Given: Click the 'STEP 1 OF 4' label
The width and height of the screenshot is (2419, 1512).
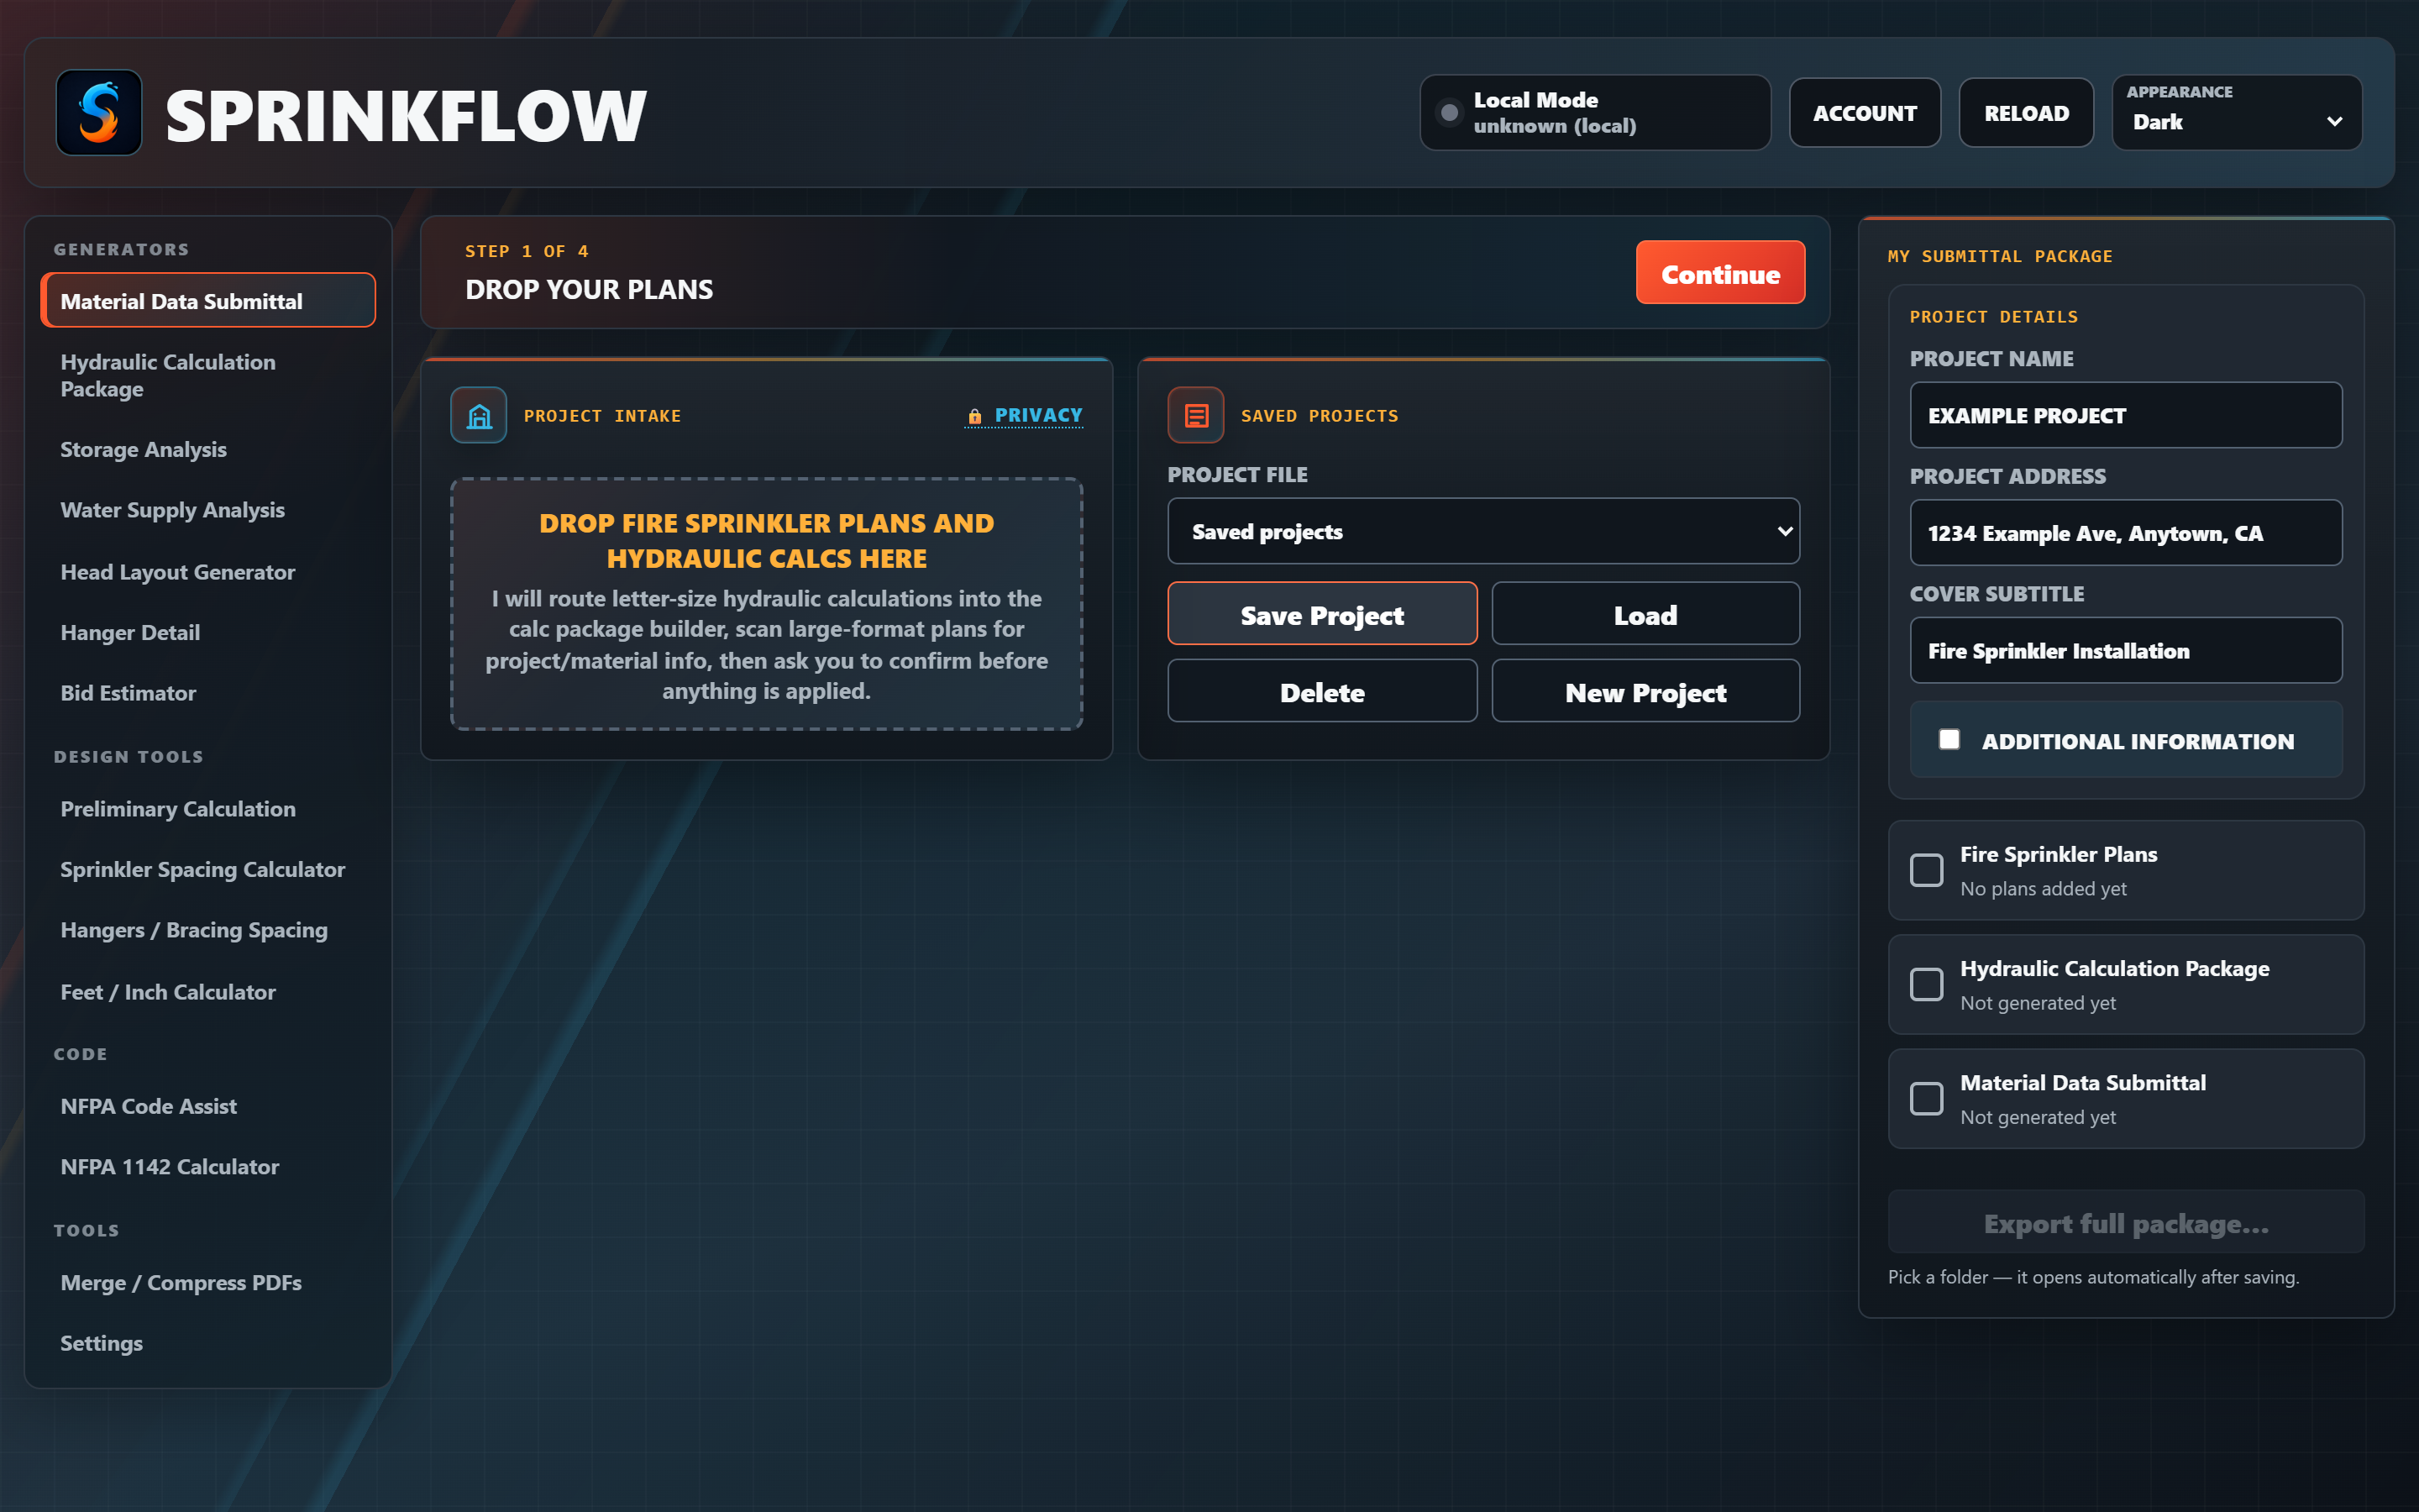Looking at the screenshot, I should 527,251.
